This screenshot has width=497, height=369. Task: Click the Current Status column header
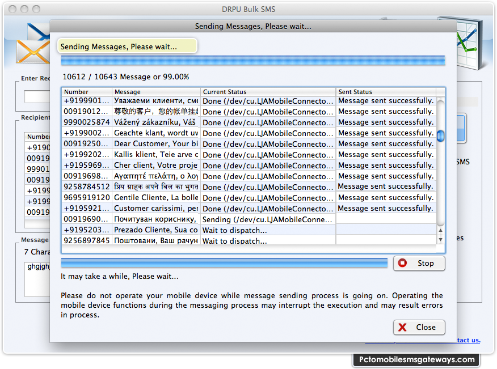click(x=268, y=92)
